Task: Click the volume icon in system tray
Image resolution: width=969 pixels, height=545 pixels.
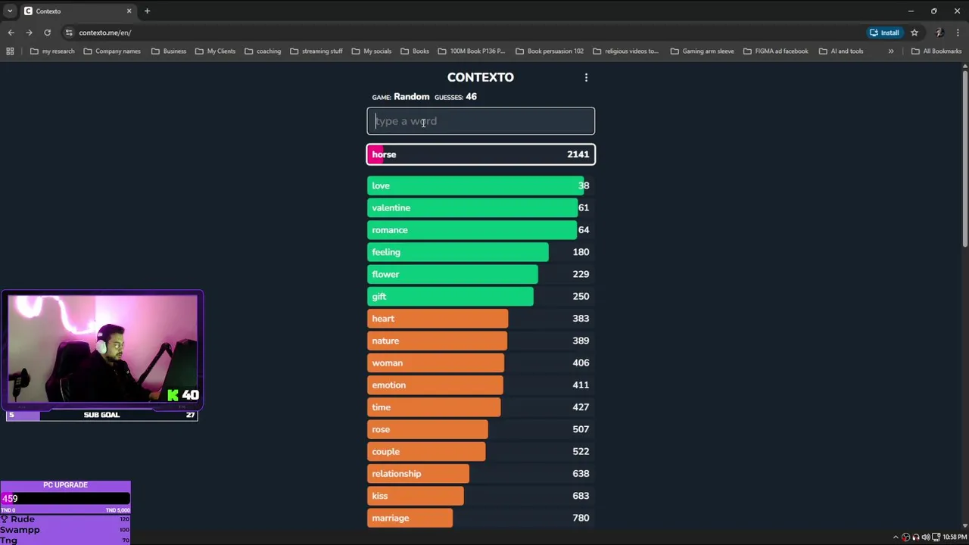Action: 925,537
